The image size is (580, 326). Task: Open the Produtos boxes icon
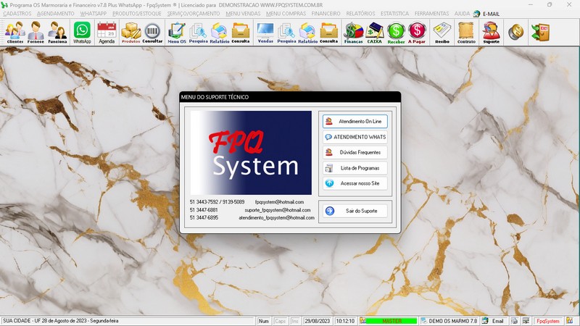pyautogui.click(x=131, y=32)
